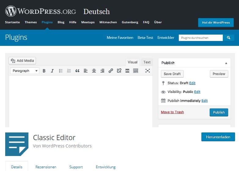Click the Classic Editor plugin icon
The height and width of the screenshot is (171, 239).
[x=17, y=144]
